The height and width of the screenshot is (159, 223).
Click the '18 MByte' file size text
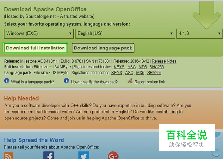(x=61, y=73)
